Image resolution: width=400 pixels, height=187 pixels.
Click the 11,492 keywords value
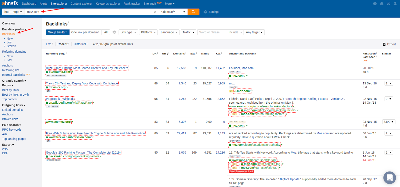(x=220, y=68)
